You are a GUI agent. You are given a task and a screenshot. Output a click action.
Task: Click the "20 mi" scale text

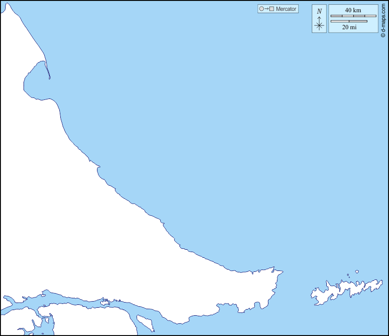tap(349, 27)
